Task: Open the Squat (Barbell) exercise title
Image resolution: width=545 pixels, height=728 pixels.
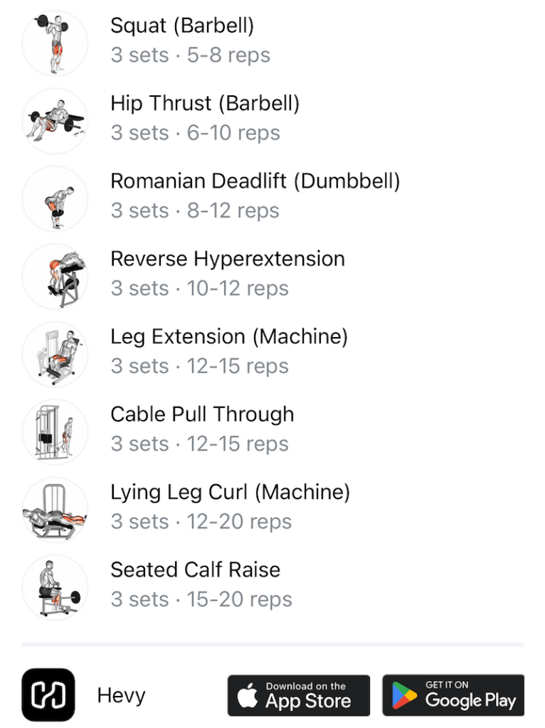Action: (182, 26)
